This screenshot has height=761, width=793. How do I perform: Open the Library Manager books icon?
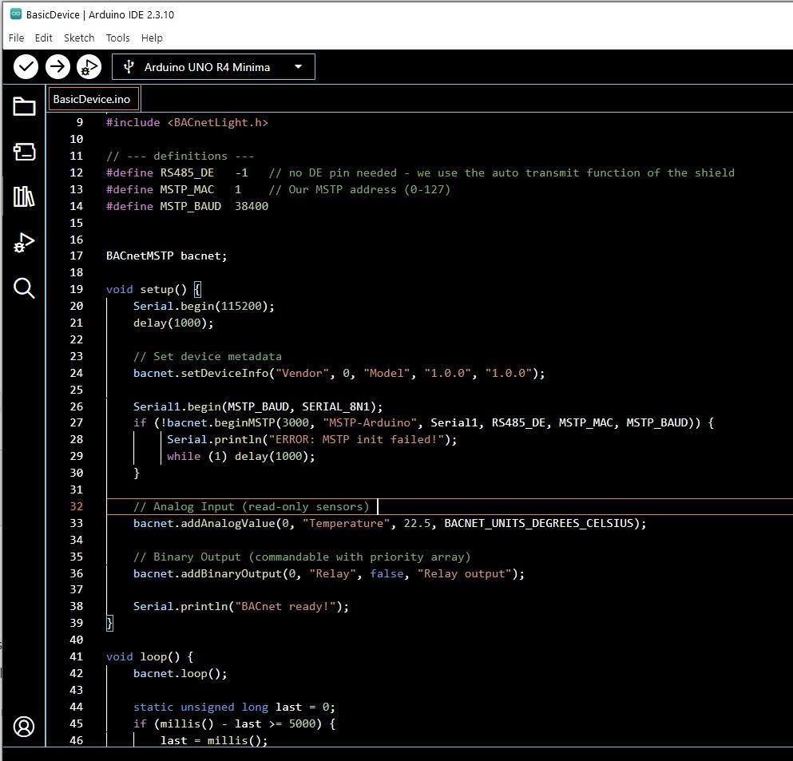coord(24,196)
